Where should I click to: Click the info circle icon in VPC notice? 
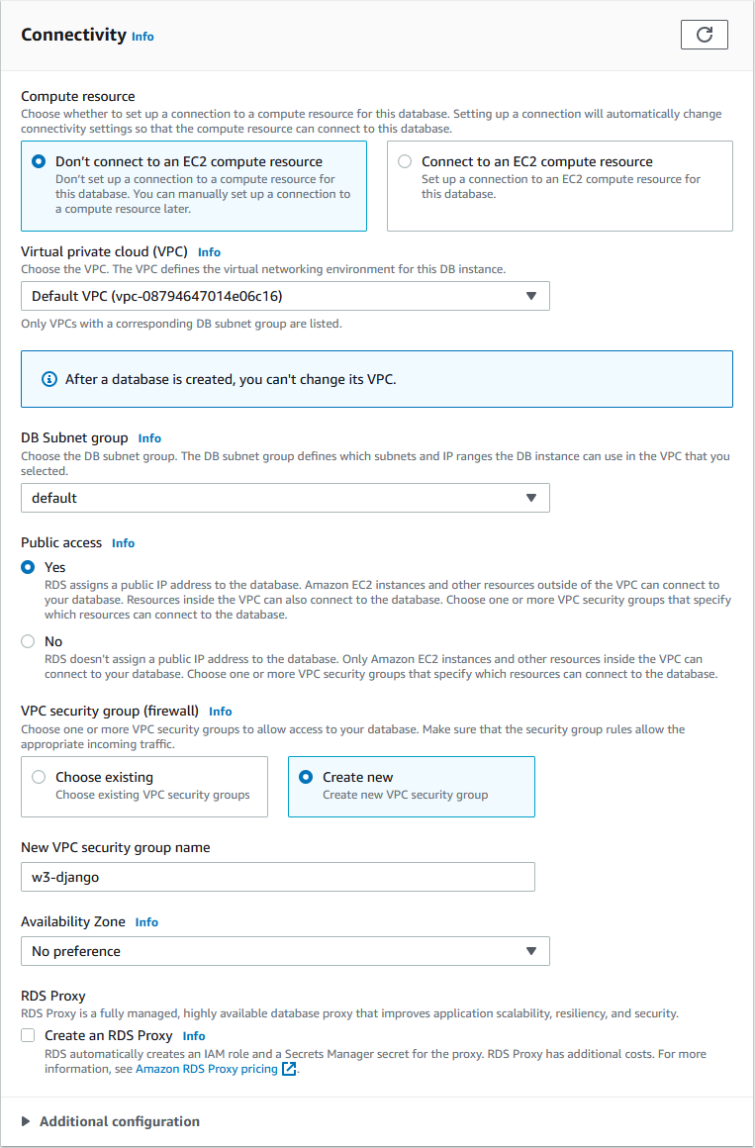tap(49, 379)
